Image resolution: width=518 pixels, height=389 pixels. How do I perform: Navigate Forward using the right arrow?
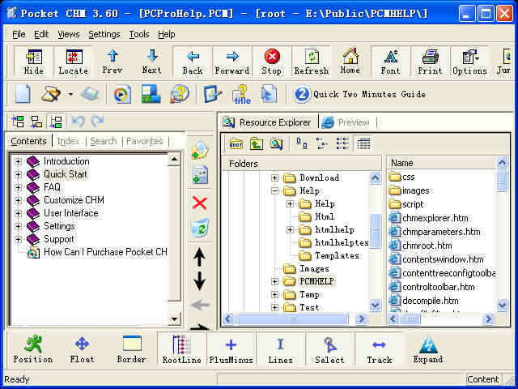[x=232, y=62]
